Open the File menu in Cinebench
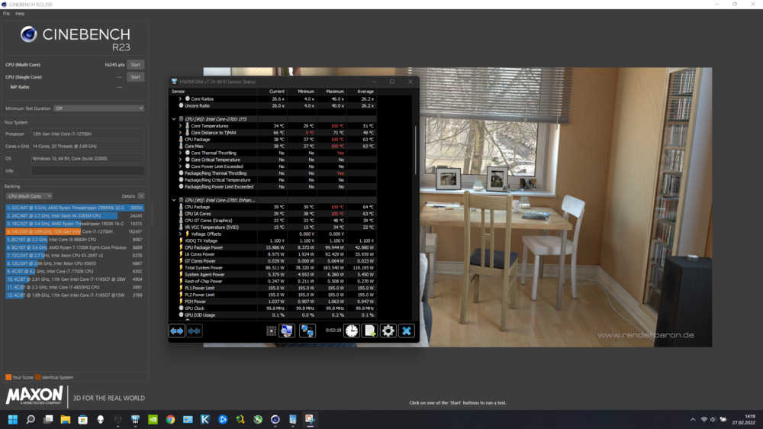 coord(7,14)
